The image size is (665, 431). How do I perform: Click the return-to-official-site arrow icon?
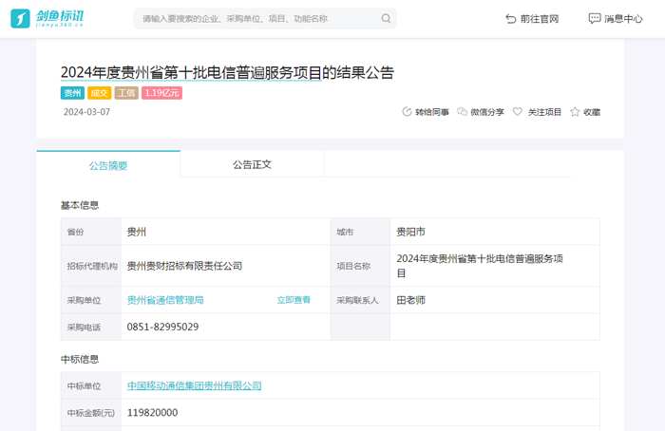(x=511, y=19)
